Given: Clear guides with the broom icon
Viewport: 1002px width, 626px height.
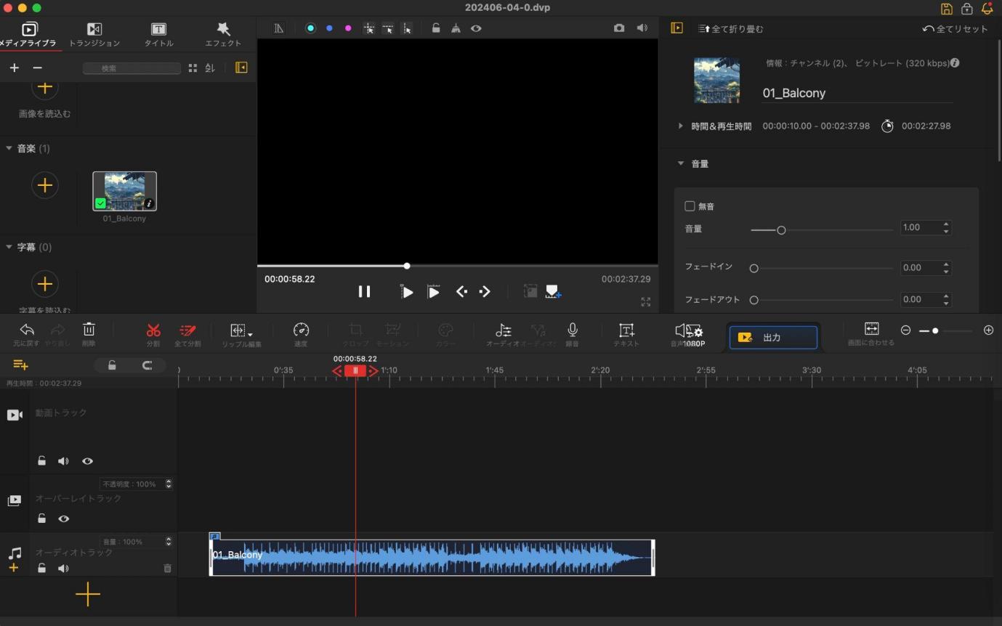Looking at the screenshot, I should [x=456, y=28].
